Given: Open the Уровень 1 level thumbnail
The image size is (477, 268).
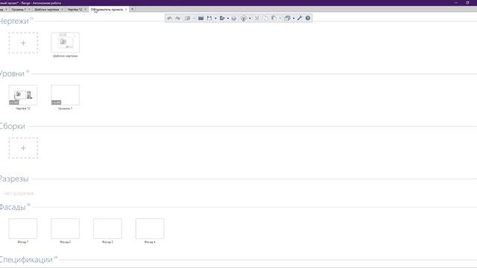Looking at the screenshot, I should click(x=65, y=95).
